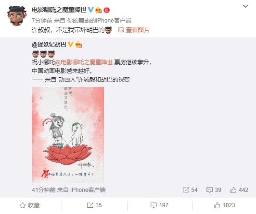Open the post options chevron menu
This screenshot has width=256, height=214.
245,6
